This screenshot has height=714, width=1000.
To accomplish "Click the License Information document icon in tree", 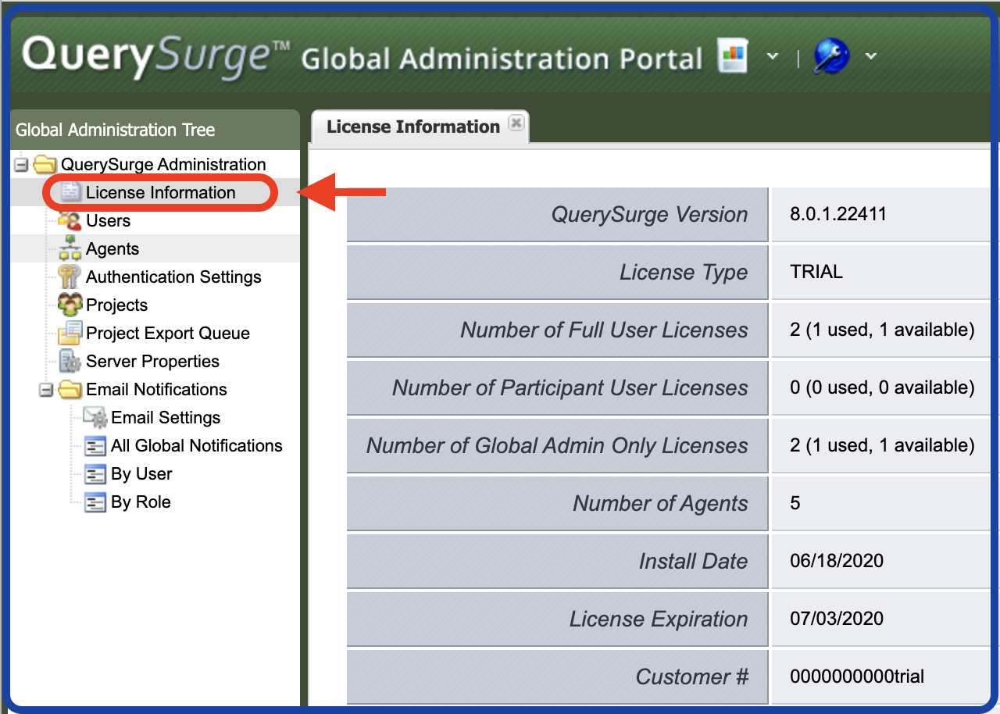I will coord(71,192).
